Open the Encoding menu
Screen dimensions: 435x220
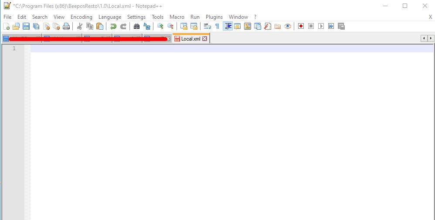coord(82,17)
